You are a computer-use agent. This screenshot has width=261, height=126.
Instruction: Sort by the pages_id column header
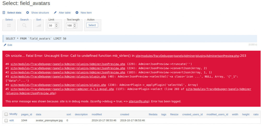[x=27, y=114]
